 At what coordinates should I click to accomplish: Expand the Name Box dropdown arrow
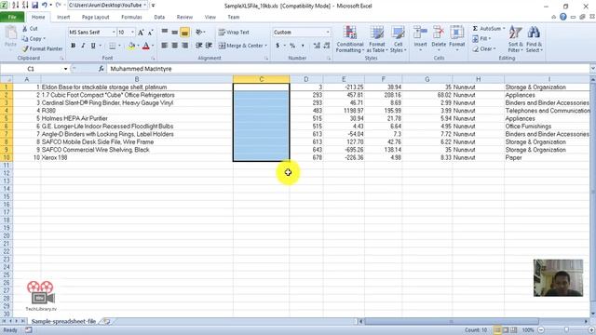coord(65,69)
